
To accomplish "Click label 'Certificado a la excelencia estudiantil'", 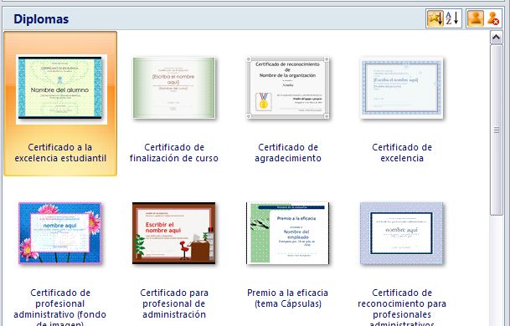I will coord(60,153).
